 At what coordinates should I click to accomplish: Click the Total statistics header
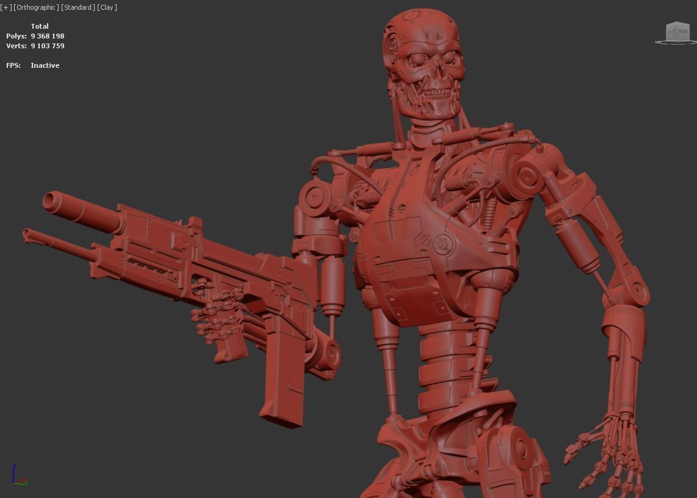coord(40,26)
